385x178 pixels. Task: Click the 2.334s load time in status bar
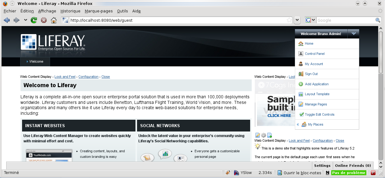(x=265, y=173)
